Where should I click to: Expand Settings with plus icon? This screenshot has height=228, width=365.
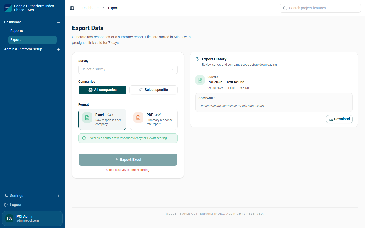pyautogui.click(x=59, y=196)
